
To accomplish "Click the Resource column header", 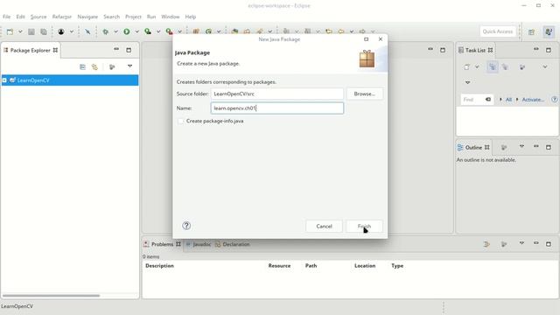I will click(279, 266).
